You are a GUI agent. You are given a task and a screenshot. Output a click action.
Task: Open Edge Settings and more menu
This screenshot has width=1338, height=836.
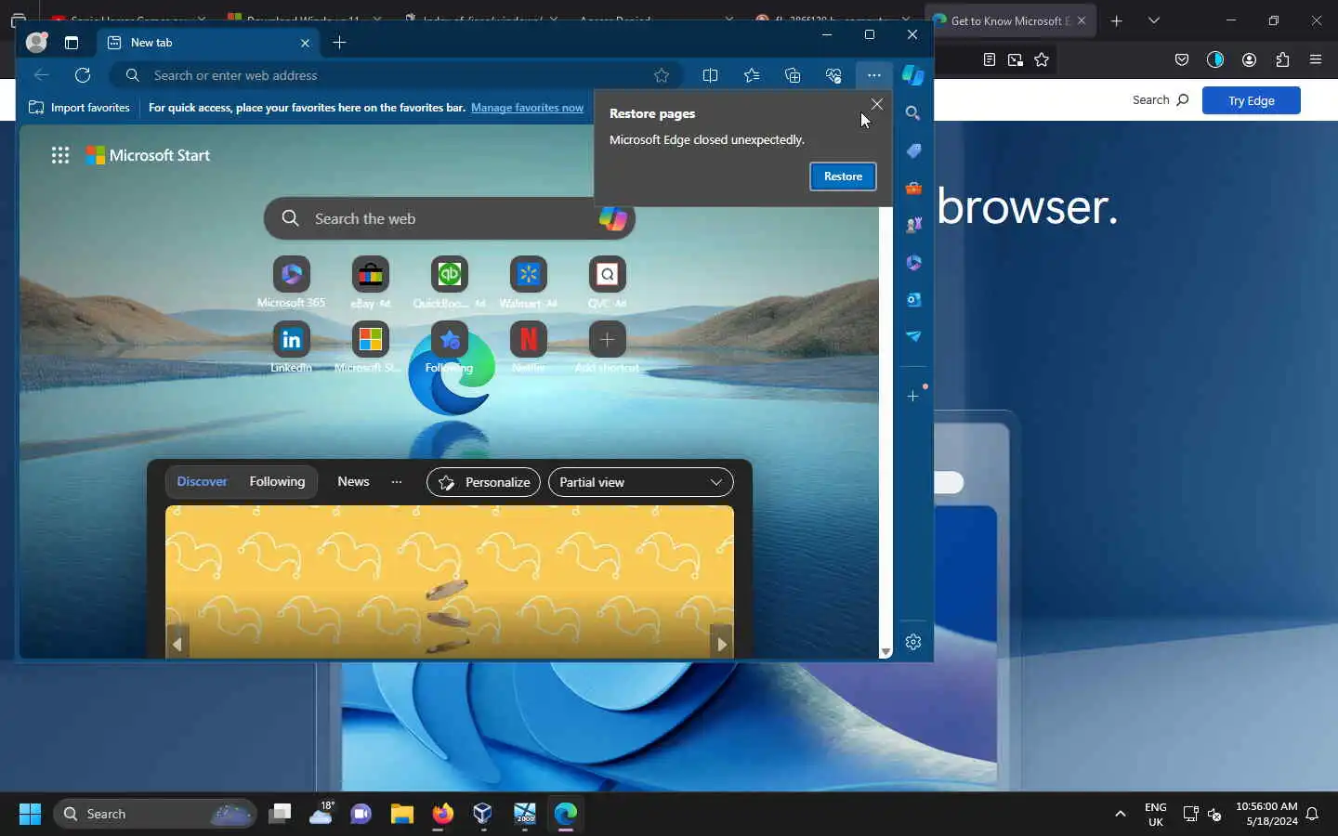(874, 75)
